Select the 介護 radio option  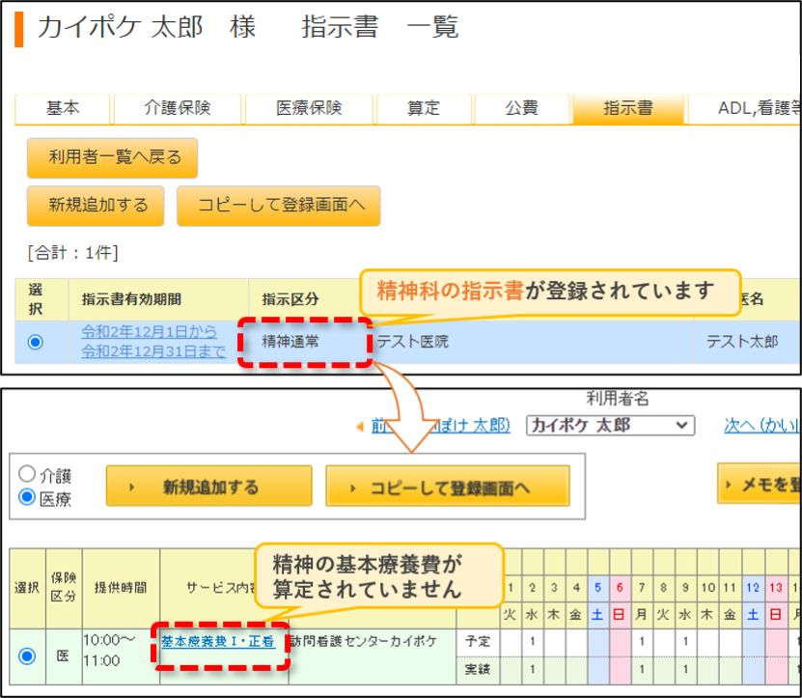click(27, 474)
